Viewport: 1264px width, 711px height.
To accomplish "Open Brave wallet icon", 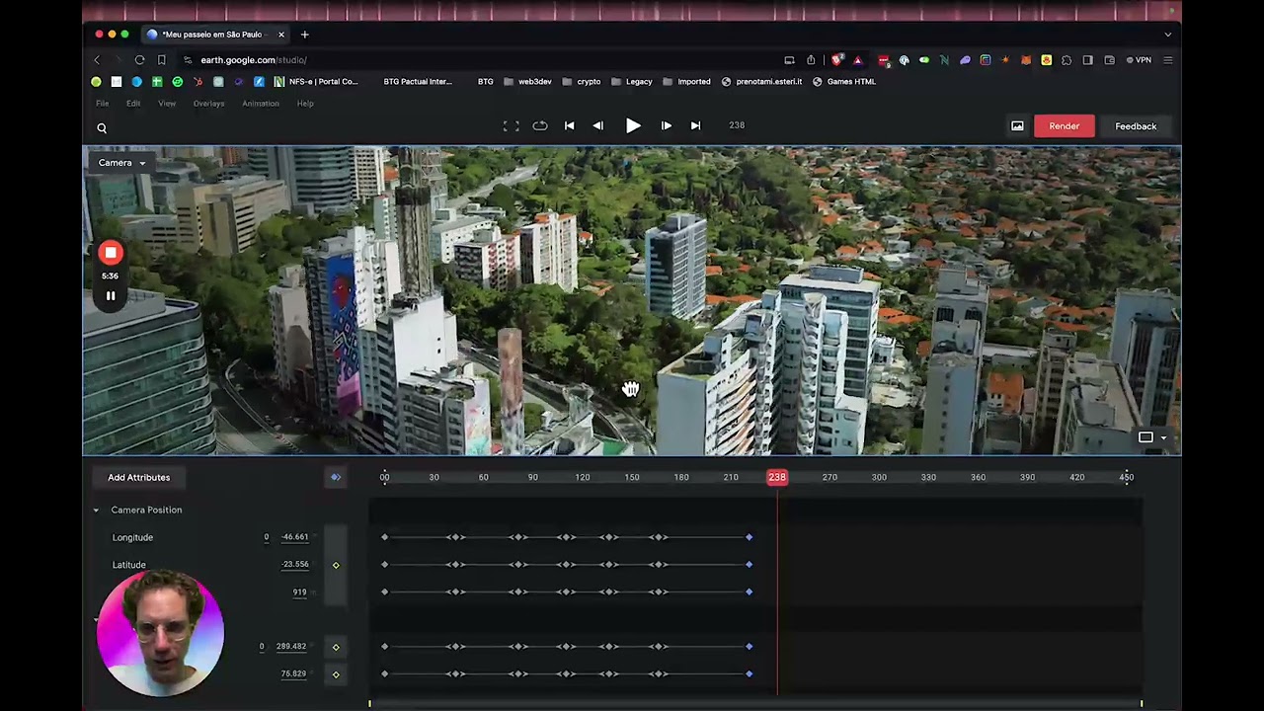I will click(x=1109, y=60).
